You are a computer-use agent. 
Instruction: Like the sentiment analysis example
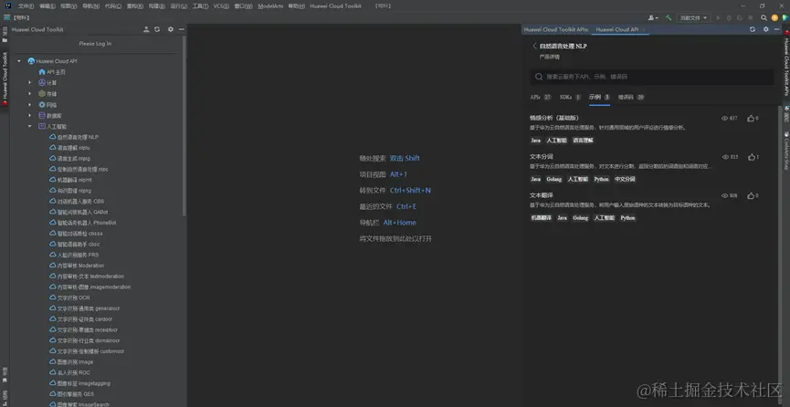point(751,119)
